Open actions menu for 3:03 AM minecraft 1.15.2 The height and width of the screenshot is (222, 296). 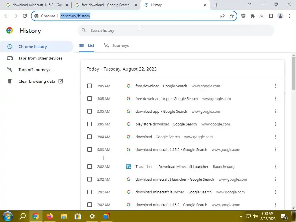[275, 150]
